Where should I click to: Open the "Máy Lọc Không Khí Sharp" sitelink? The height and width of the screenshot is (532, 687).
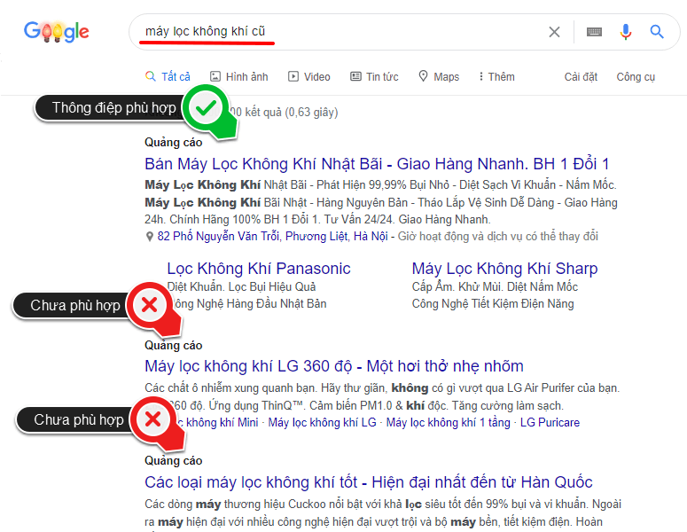[504, 268]
